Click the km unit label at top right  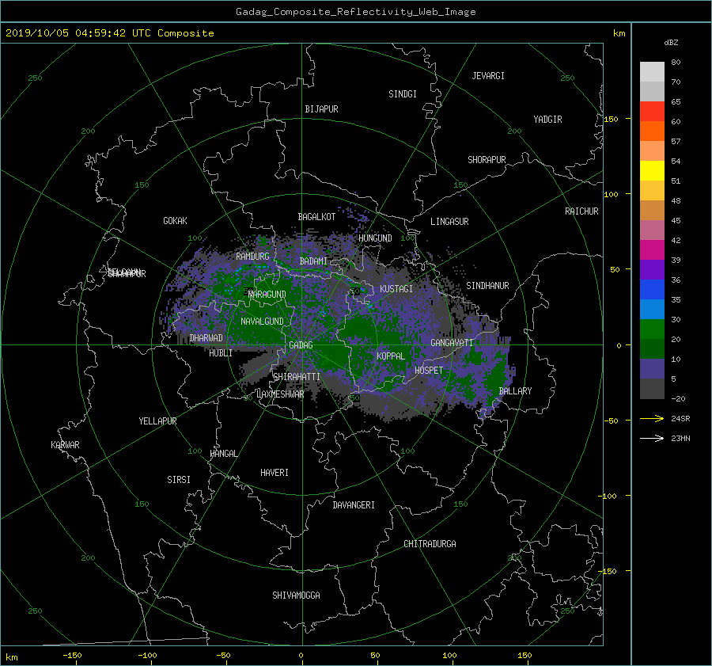point(619,33)
